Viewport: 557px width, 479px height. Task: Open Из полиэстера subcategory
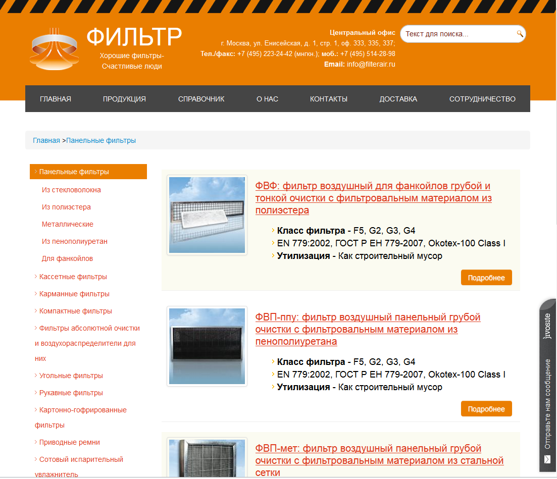pyautogui.click(x=66, y=207)
